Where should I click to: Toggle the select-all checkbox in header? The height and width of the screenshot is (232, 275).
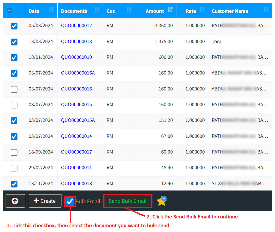point(10,10)
